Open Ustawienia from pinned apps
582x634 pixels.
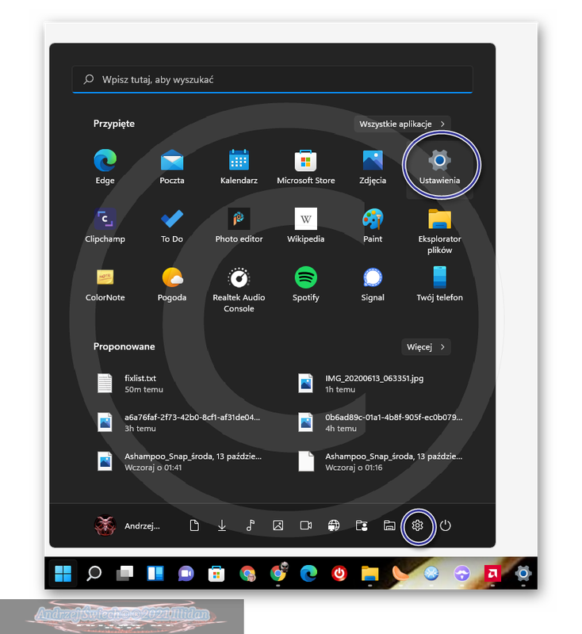coord(439,166)
